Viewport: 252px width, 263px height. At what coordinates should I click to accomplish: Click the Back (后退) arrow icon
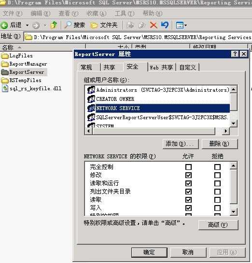tap(4, 25)
